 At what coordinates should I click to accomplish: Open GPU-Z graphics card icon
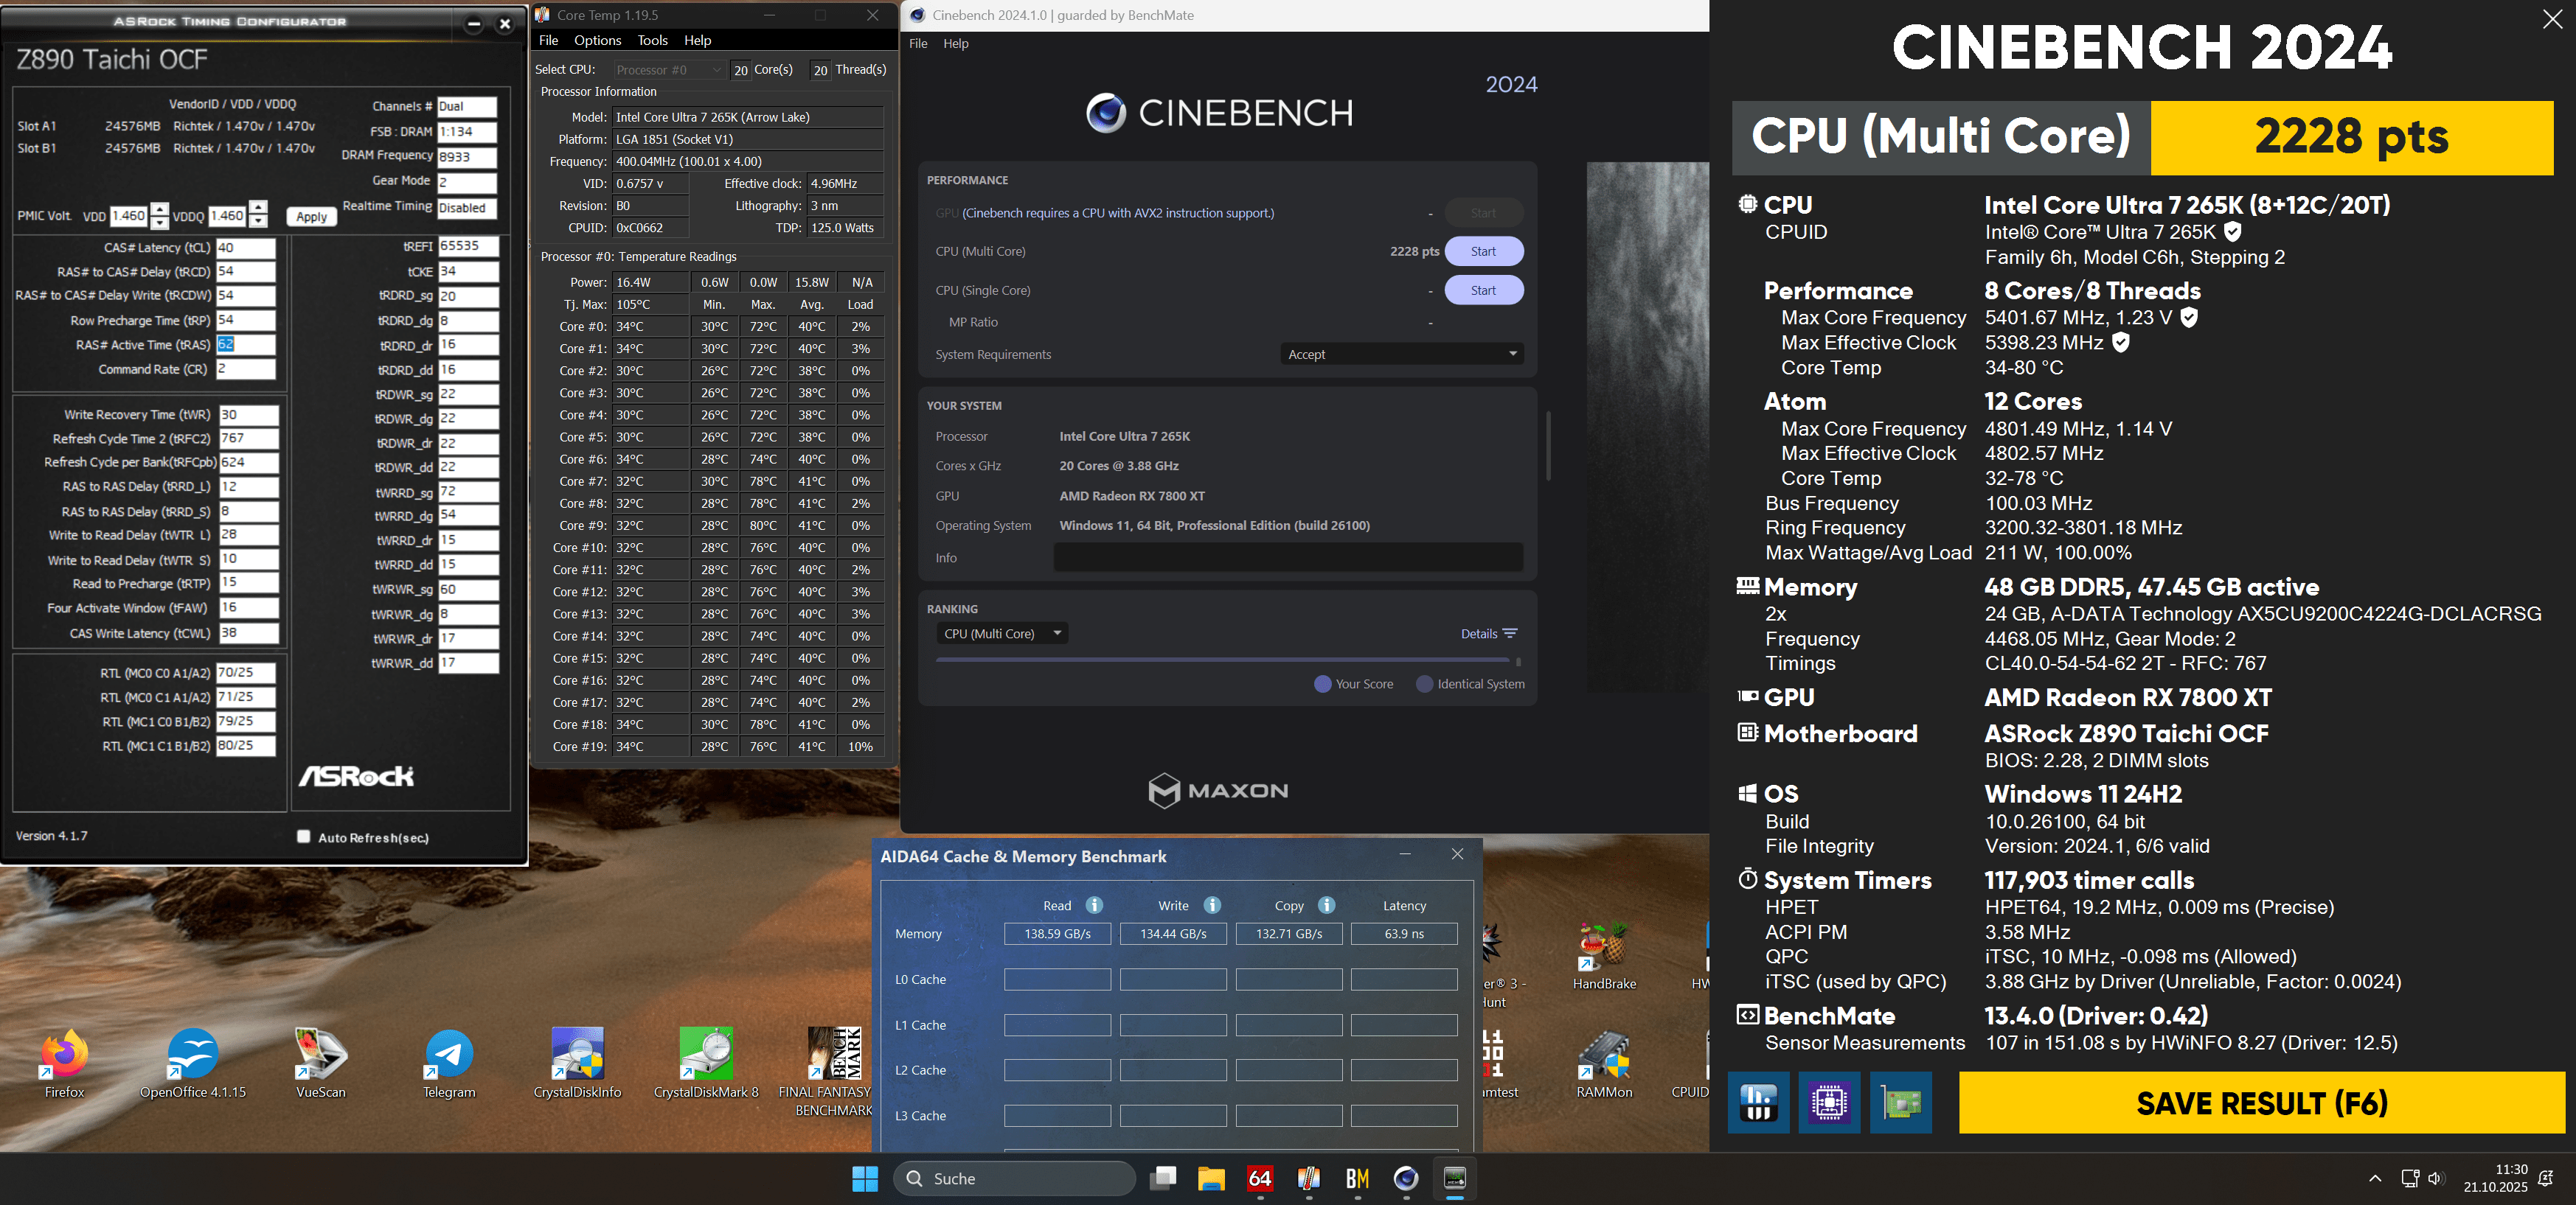coord(1900,1102)
